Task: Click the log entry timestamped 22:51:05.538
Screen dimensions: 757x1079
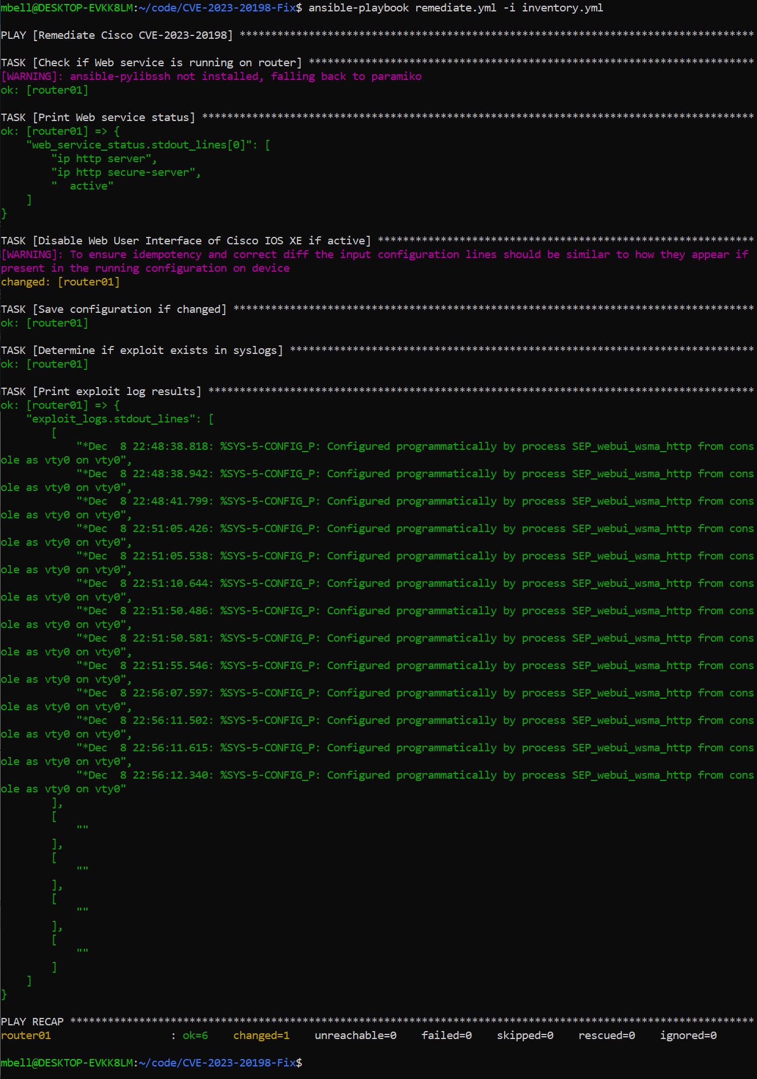Action: point(377,563)
